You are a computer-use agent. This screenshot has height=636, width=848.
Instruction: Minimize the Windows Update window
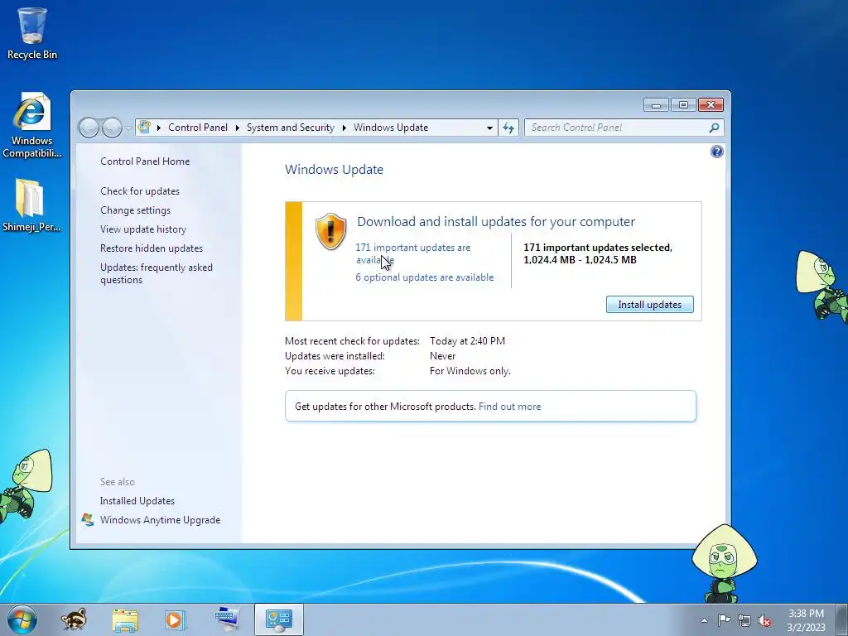(x=656, y=105)
